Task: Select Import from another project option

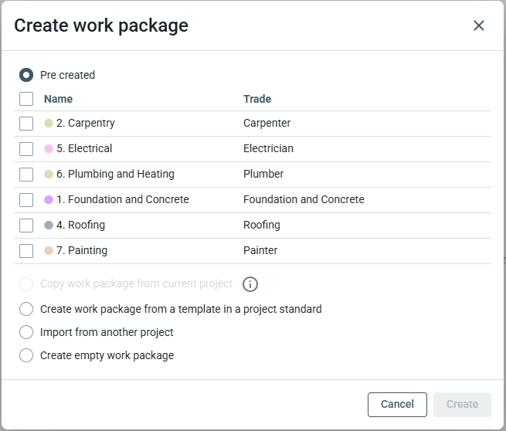Action: point(26,332)
